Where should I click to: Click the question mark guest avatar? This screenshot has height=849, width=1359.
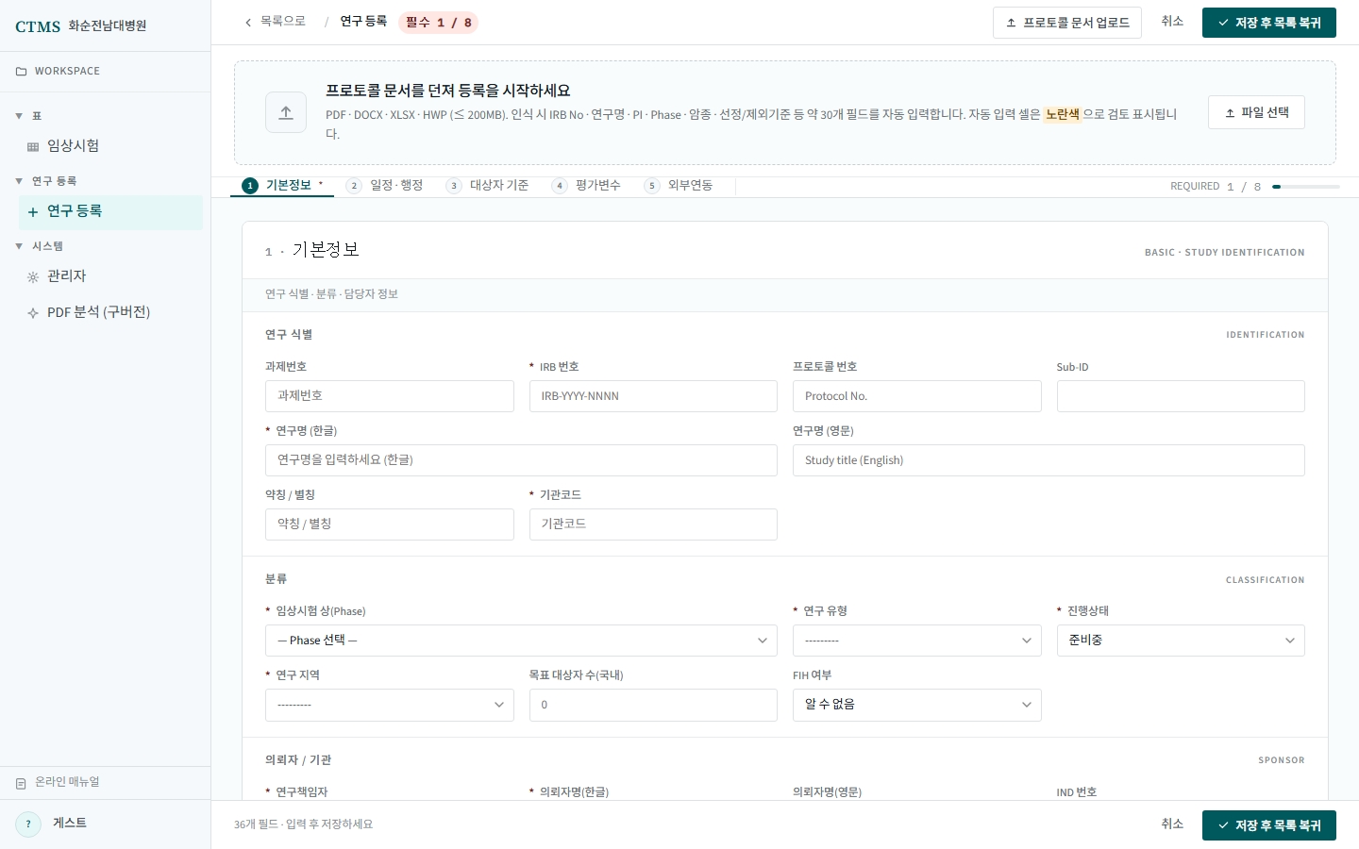tap(28, 824)
